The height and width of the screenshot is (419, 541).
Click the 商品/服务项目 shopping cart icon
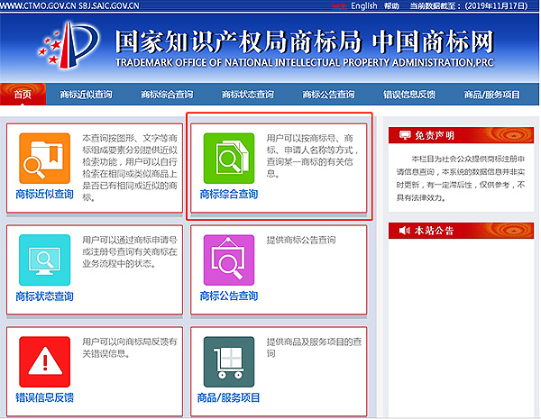click(x=229, y=361)
